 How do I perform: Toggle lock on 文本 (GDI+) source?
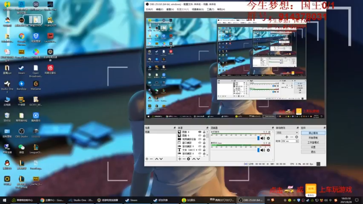(204, 150)
